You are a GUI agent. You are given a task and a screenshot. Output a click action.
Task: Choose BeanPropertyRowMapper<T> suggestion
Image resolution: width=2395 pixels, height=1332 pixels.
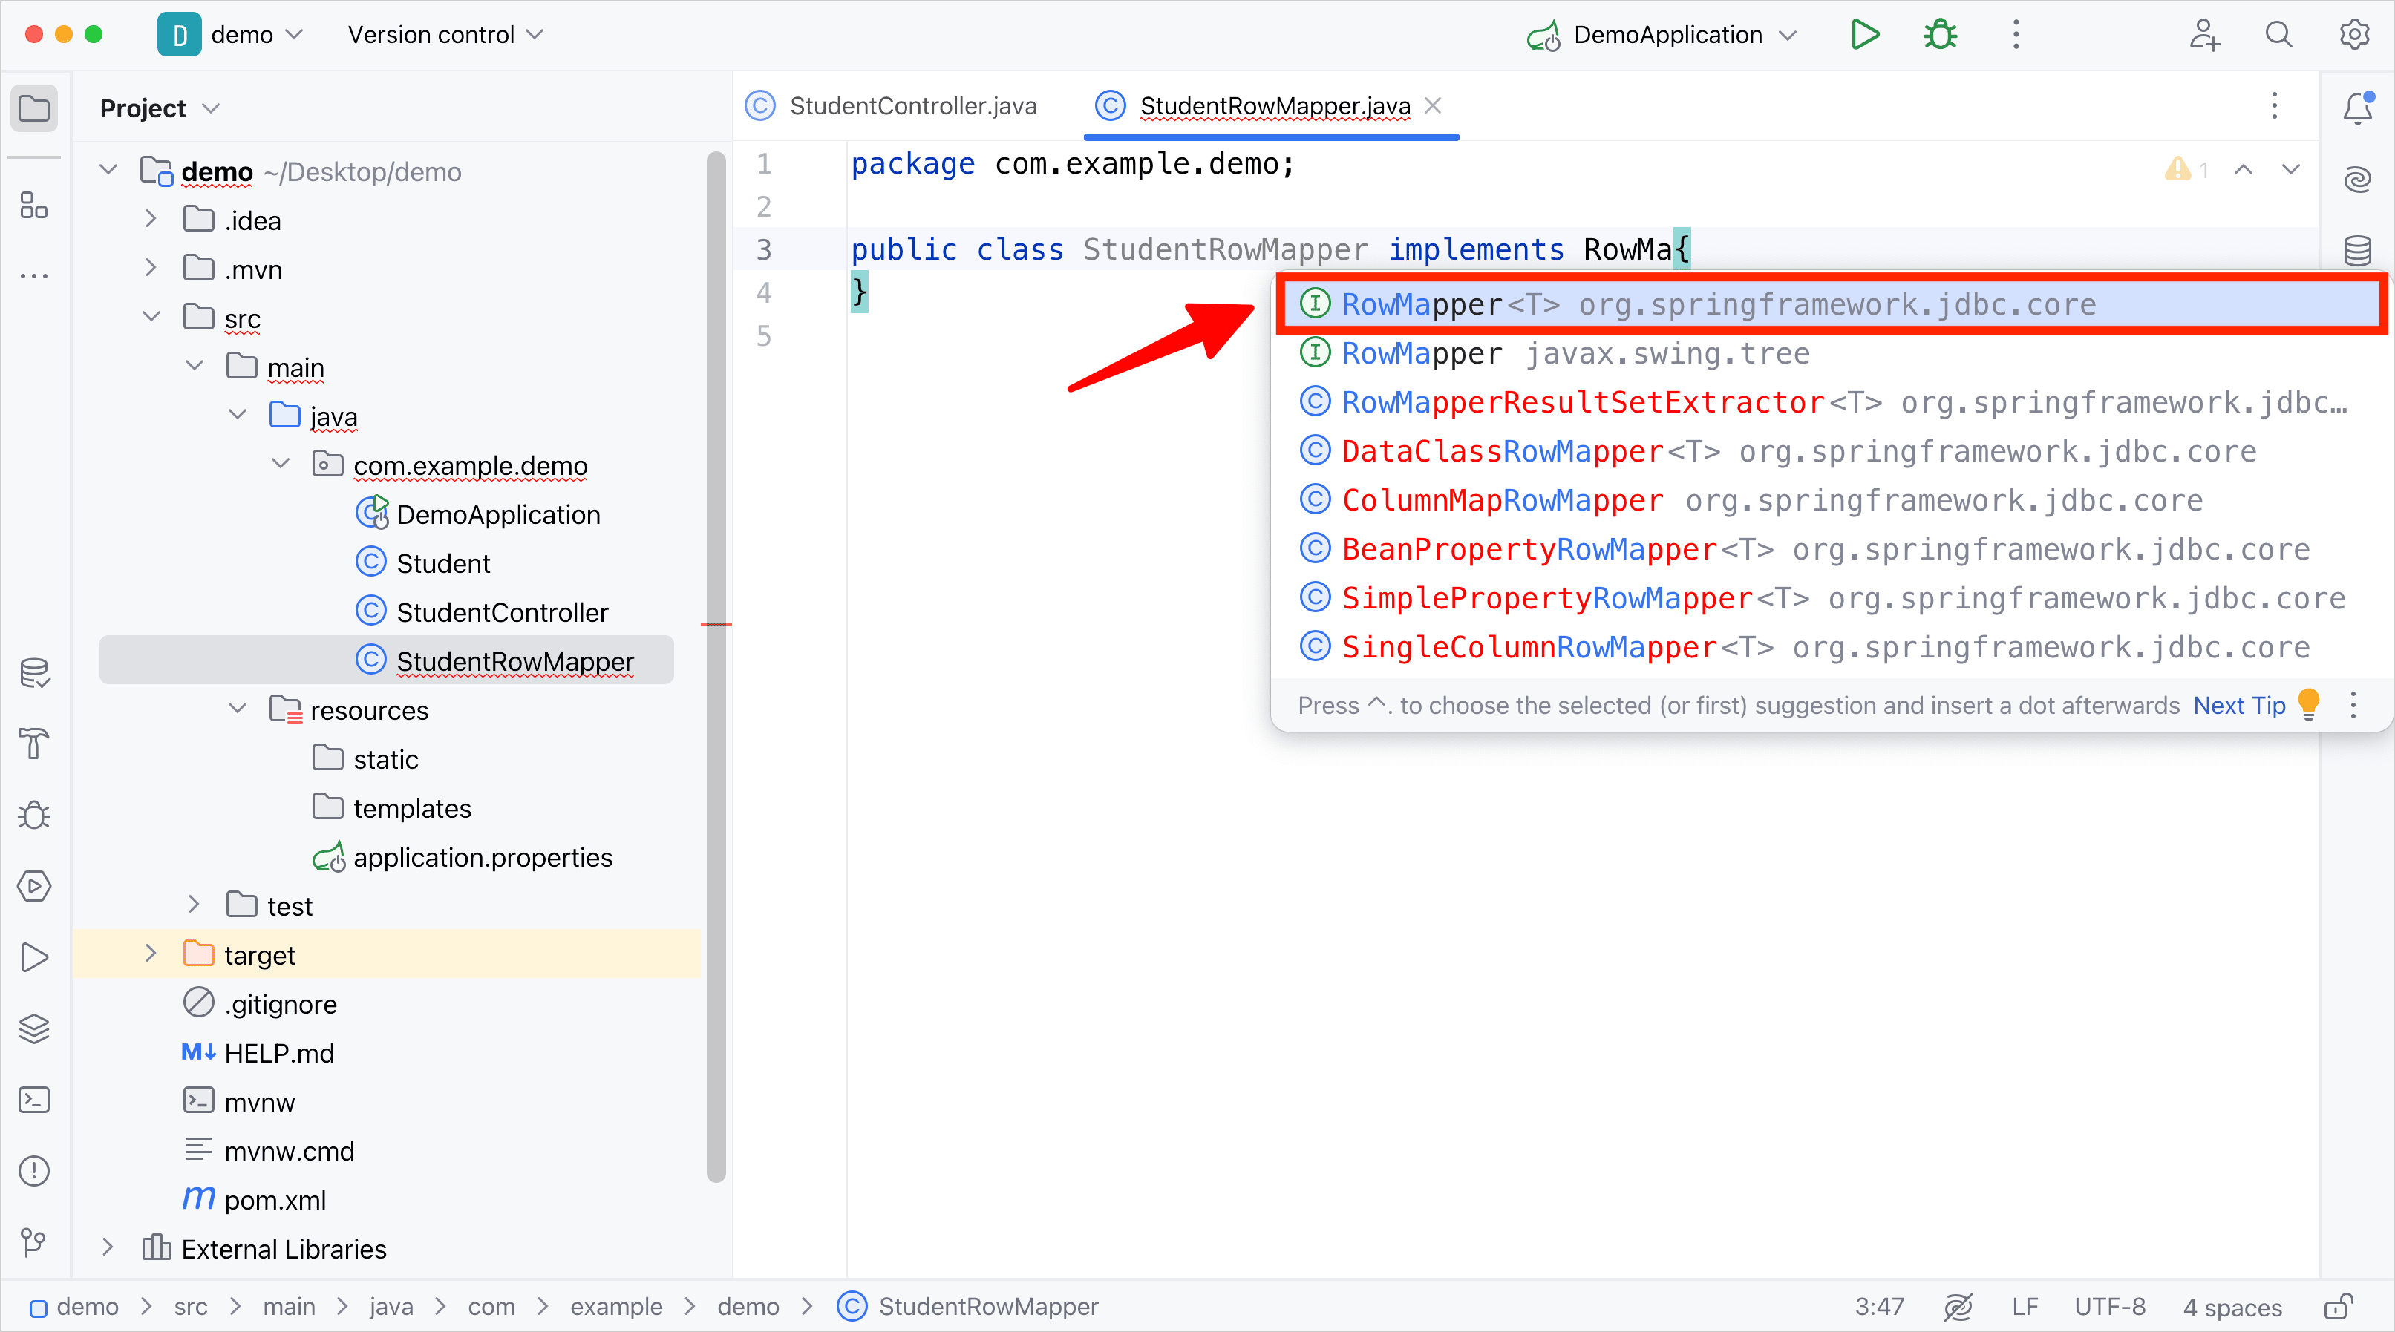point(1831,549)
